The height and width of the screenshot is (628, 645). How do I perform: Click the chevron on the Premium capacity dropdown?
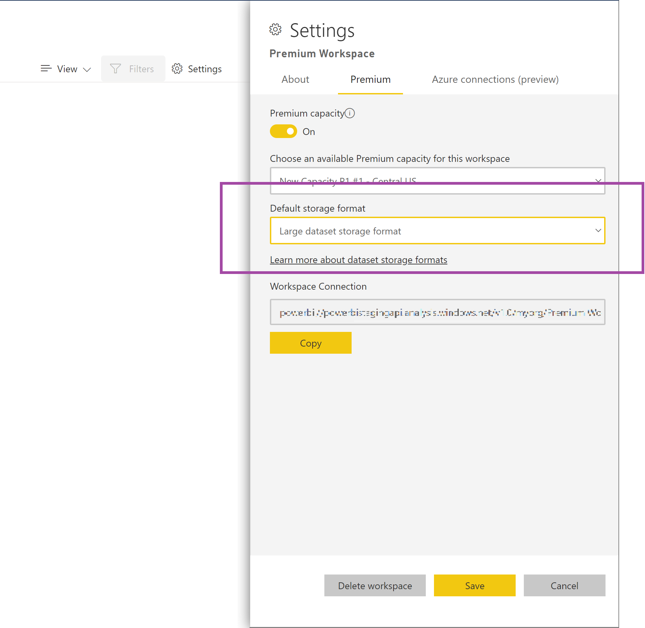click(598, 181)
